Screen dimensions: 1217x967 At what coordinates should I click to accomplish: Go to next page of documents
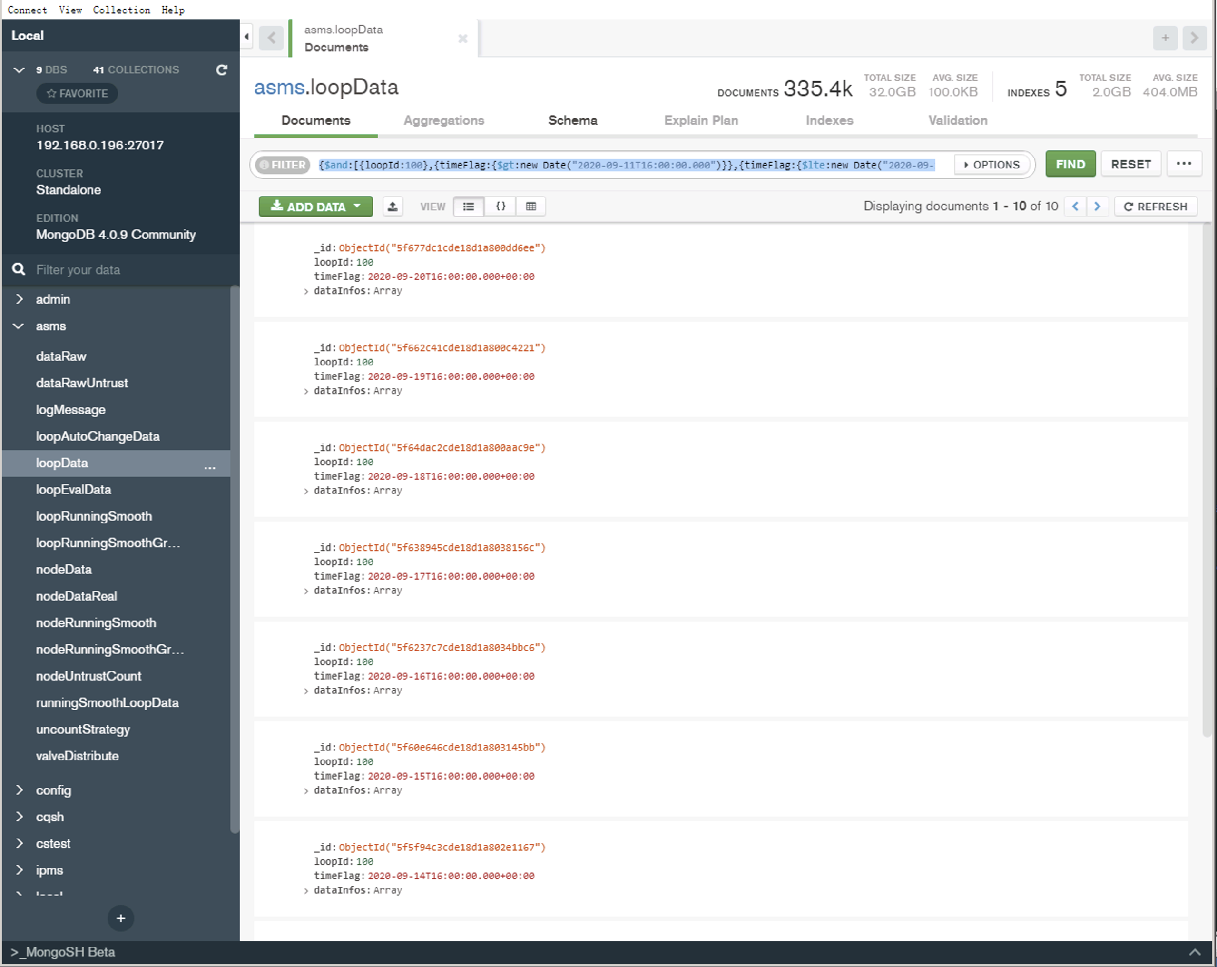click(1097, 207)
